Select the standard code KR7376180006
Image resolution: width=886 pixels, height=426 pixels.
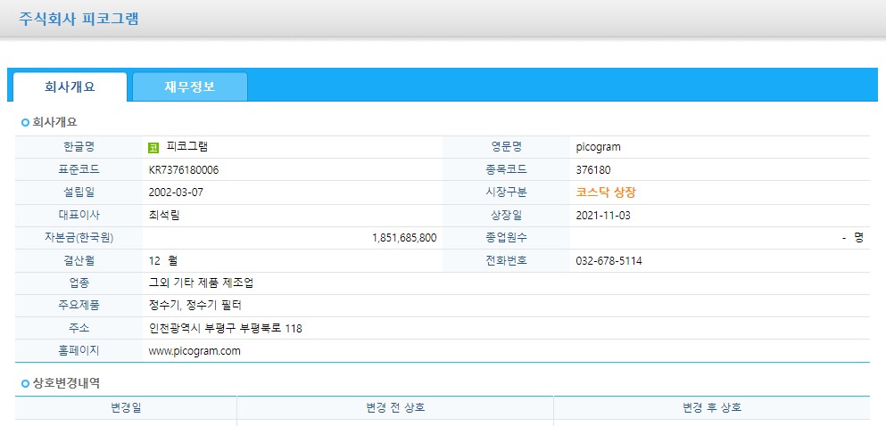(184, 170)
